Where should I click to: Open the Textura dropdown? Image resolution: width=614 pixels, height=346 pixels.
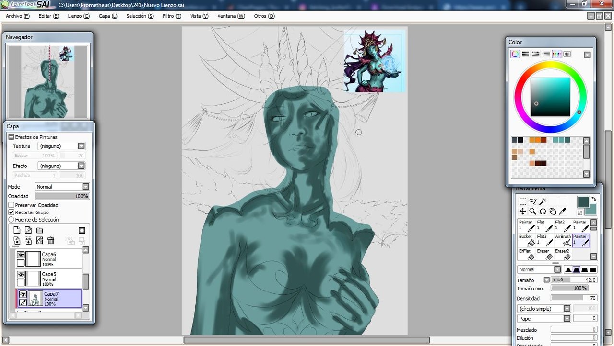tap(81, 146)
